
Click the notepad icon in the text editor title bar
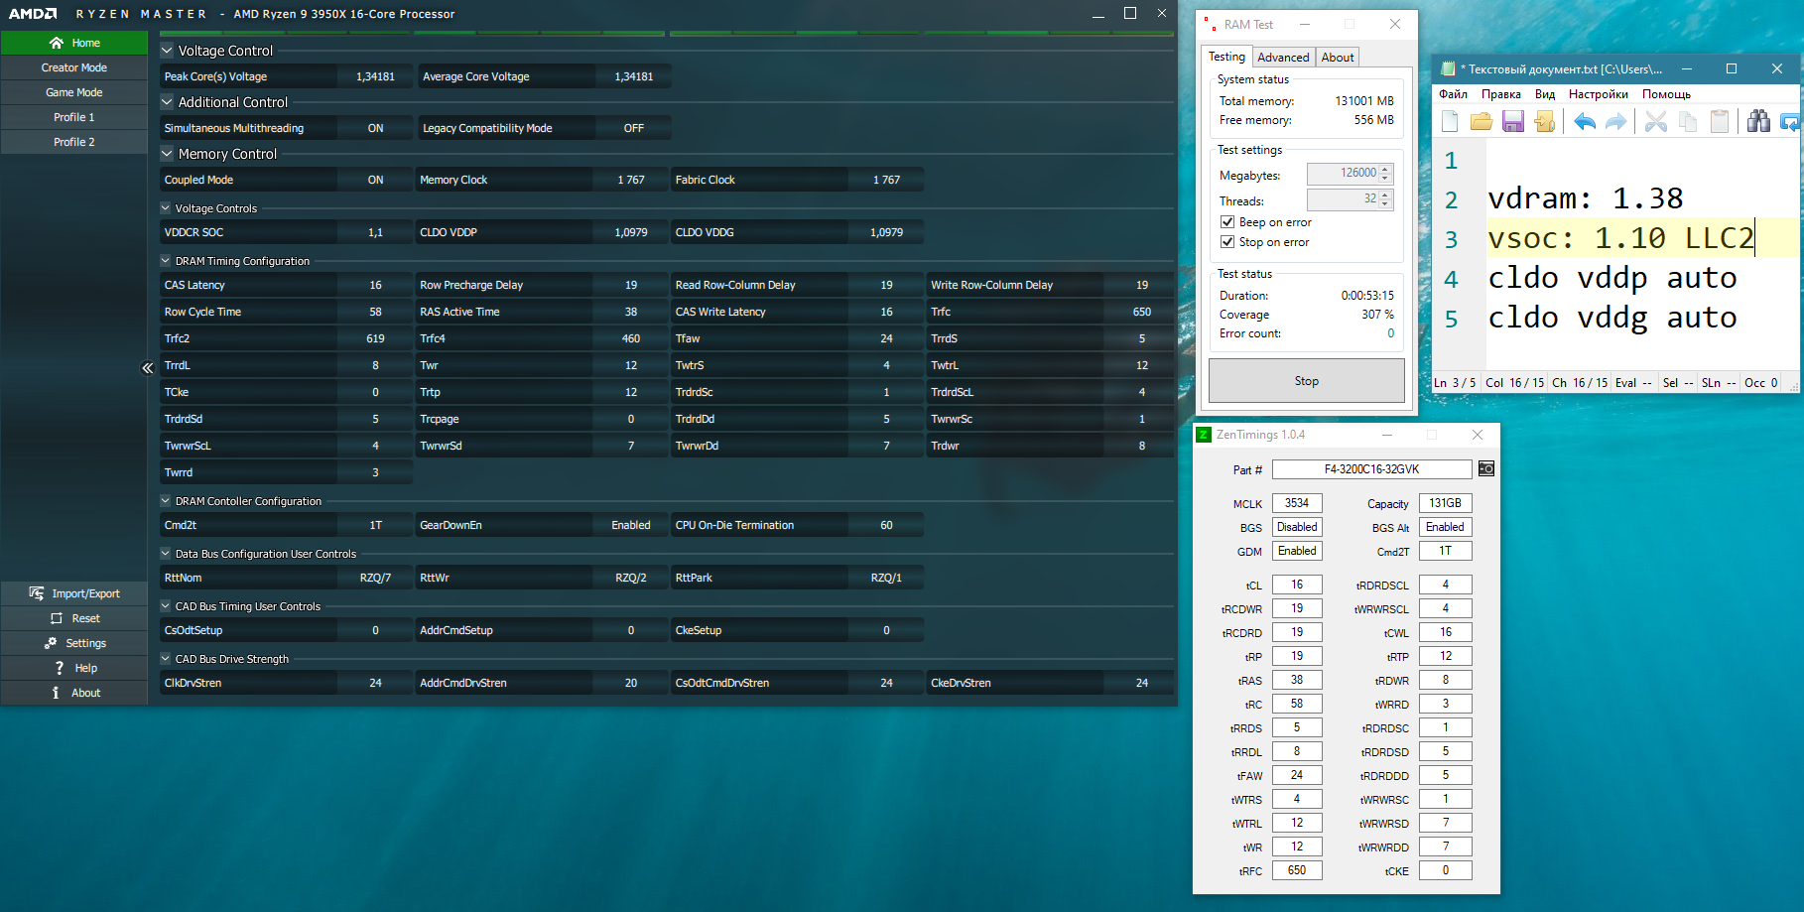1448,68
